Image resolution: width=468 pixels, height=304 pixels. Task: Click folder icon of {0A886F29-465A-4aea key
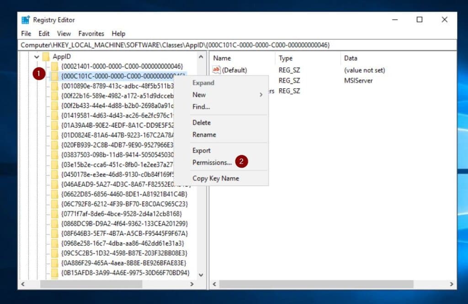click(55, 263)
